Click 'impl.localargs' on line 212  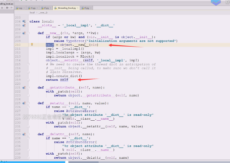click(x=60, y=53)
